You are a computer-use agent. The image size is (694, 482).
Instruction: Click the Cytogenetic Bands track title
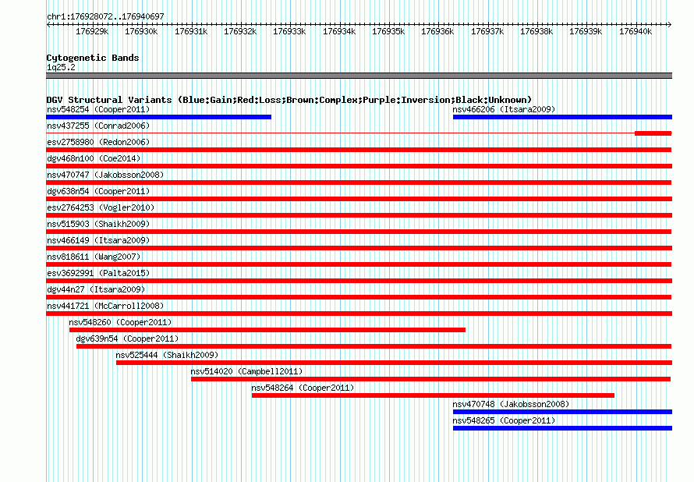[x=93, y=58]
